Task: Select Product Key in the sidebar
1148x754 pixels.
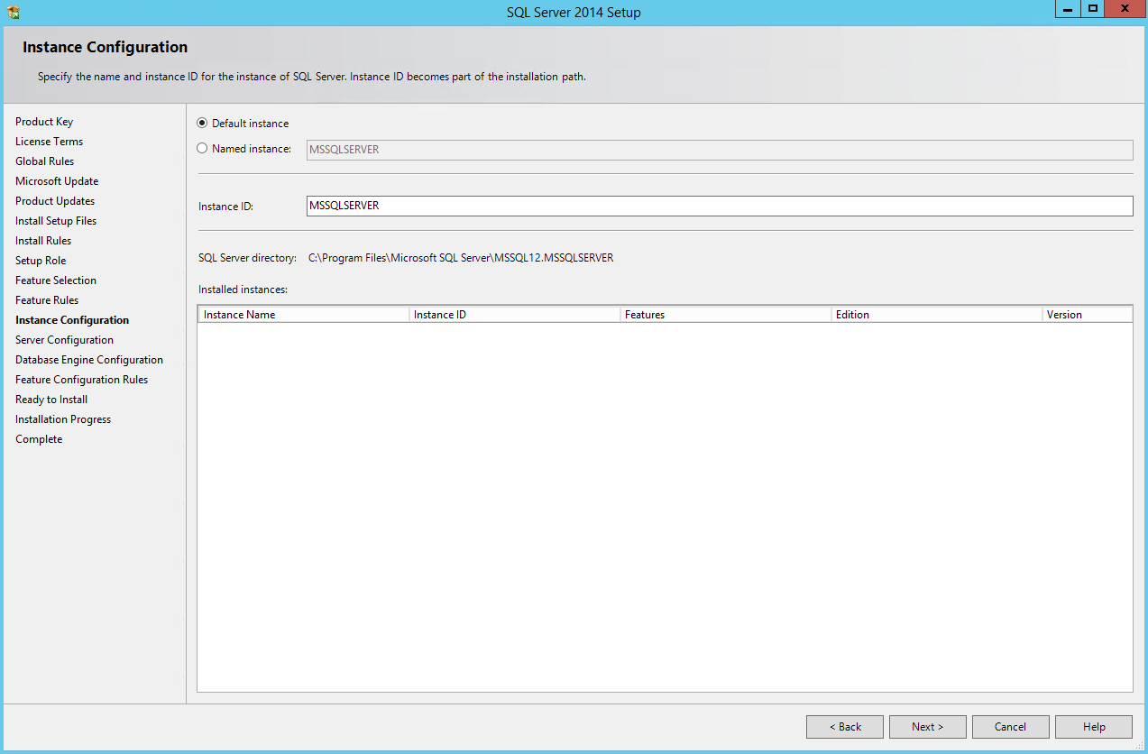Action: coord(44,121)
